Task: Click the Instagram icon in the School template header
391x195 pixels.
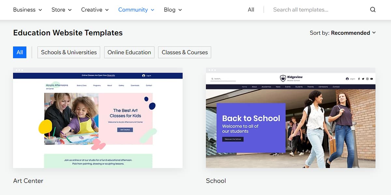Action: pyautogui.click(x=368, y=79)
